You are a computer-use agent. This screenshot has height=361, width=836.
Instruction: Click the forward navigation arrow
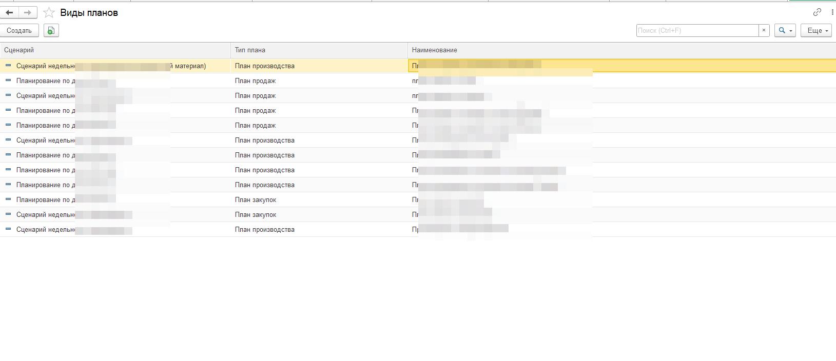(x=28, y=13)
